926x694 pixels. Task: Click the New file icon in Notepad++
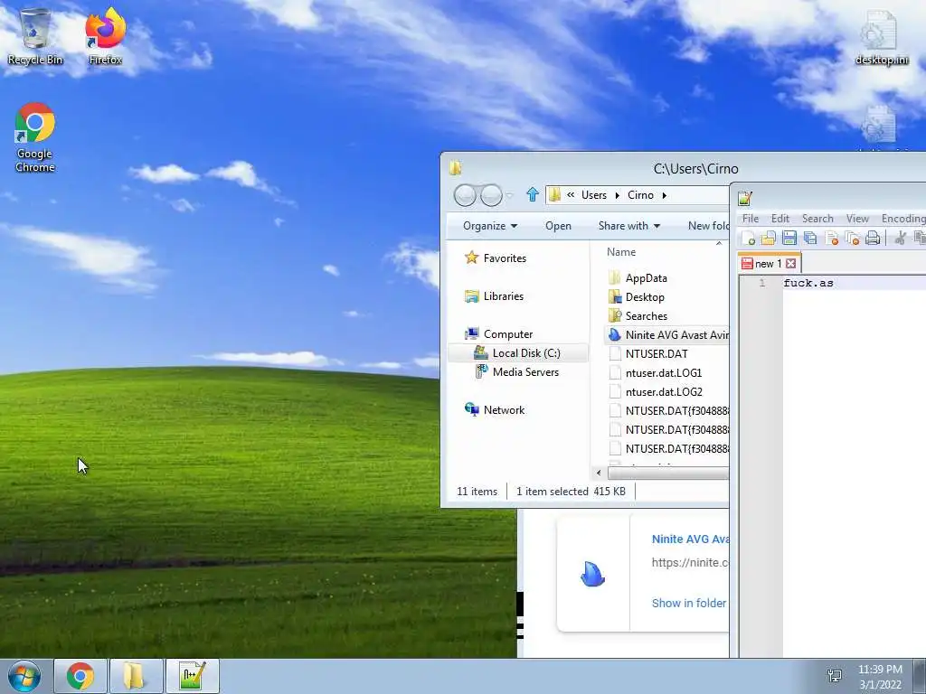pyautogui.click(x=748, y=238)
